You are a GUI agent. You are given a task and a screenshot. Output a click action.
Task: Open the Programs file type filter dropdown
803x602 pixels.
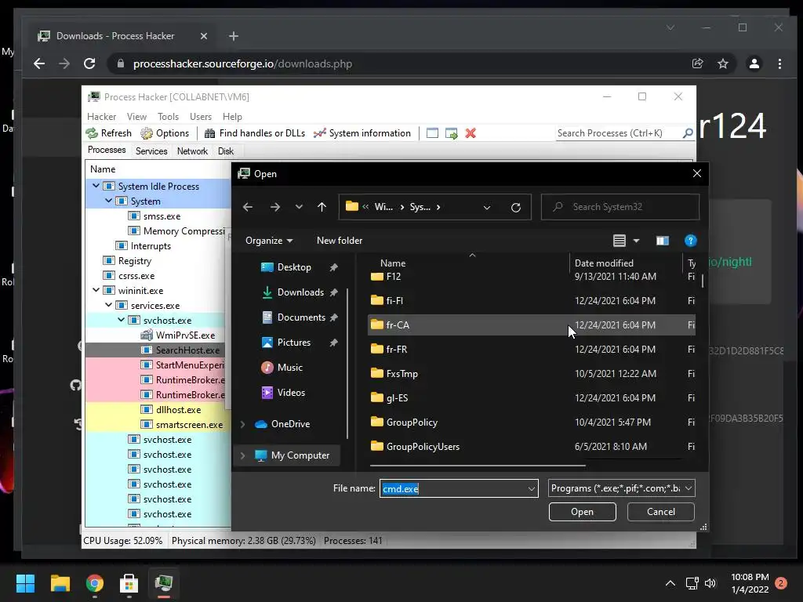coord(621,488)
